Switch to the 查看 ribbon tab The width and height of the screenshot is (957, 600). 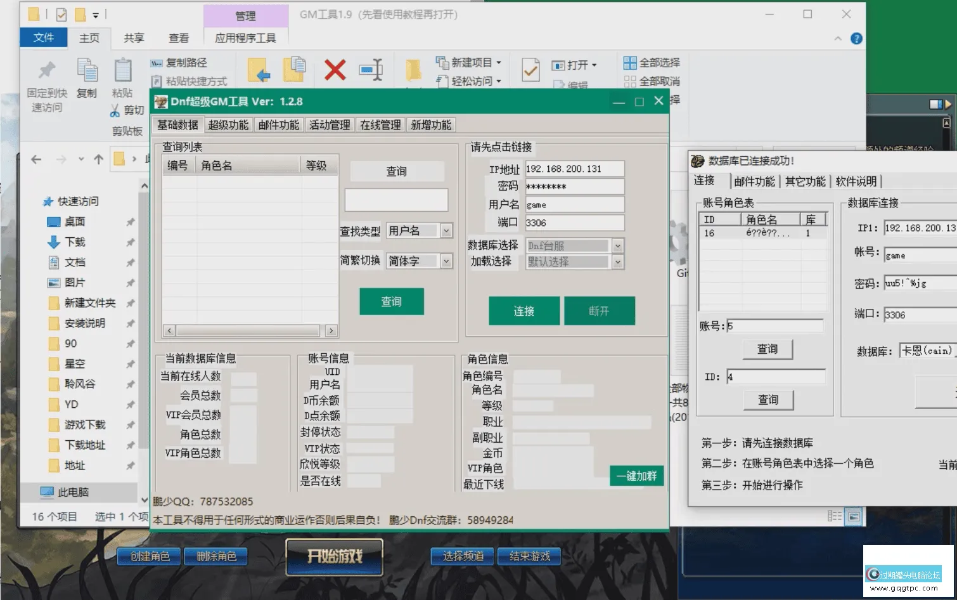point(179,38)
